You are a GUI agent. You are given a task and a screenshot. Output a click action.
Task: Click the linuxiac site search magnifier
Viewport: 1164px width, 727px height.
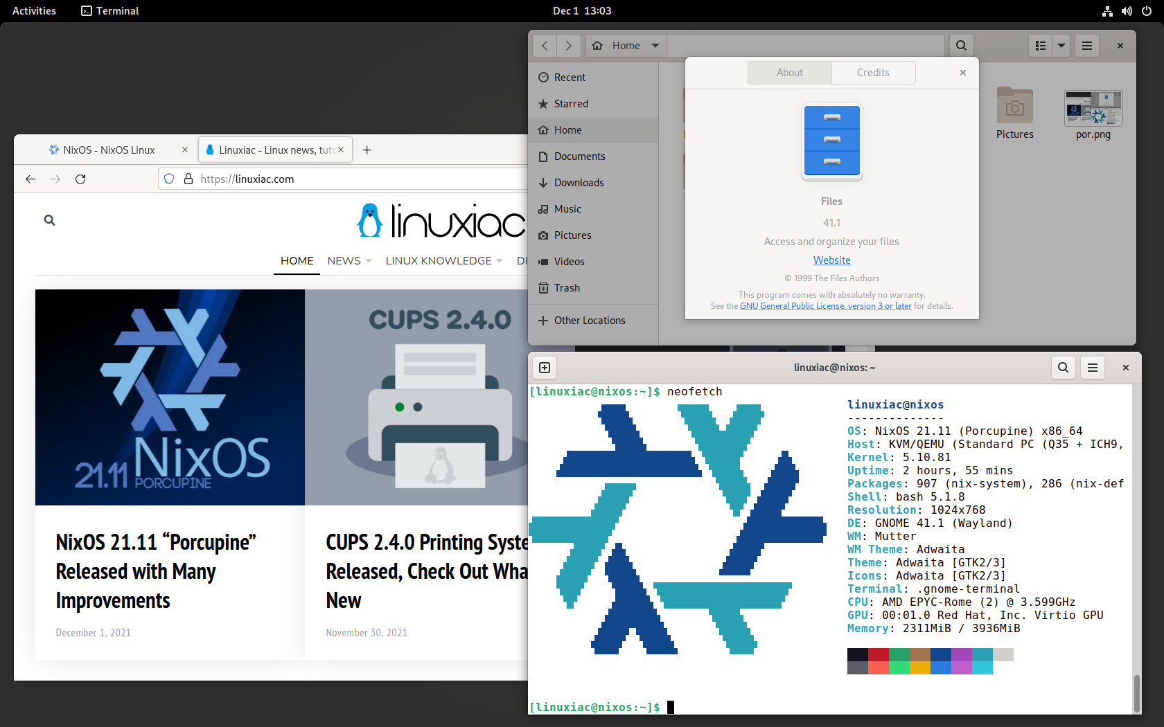coord(49,220)
